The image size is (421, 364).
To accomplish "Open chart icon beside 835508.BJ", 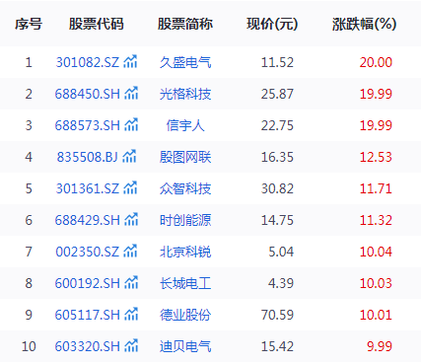I will (129, 156).
